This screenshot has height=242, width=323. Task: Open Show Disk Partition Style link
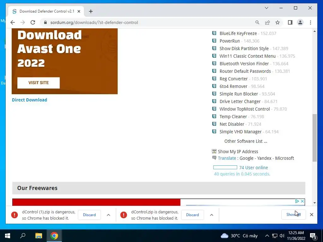244,49
